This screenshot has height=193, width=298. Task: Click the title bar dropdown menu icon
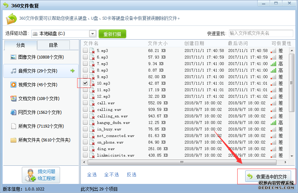tap(262, 4)
